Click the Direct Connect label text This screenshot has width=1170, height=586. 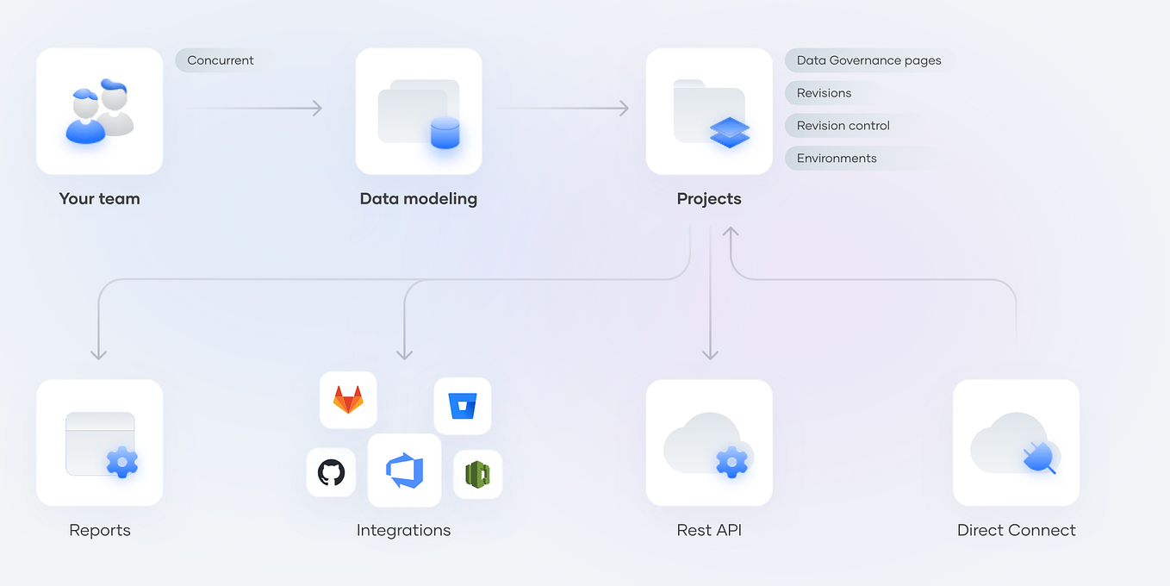[1016, 530]
